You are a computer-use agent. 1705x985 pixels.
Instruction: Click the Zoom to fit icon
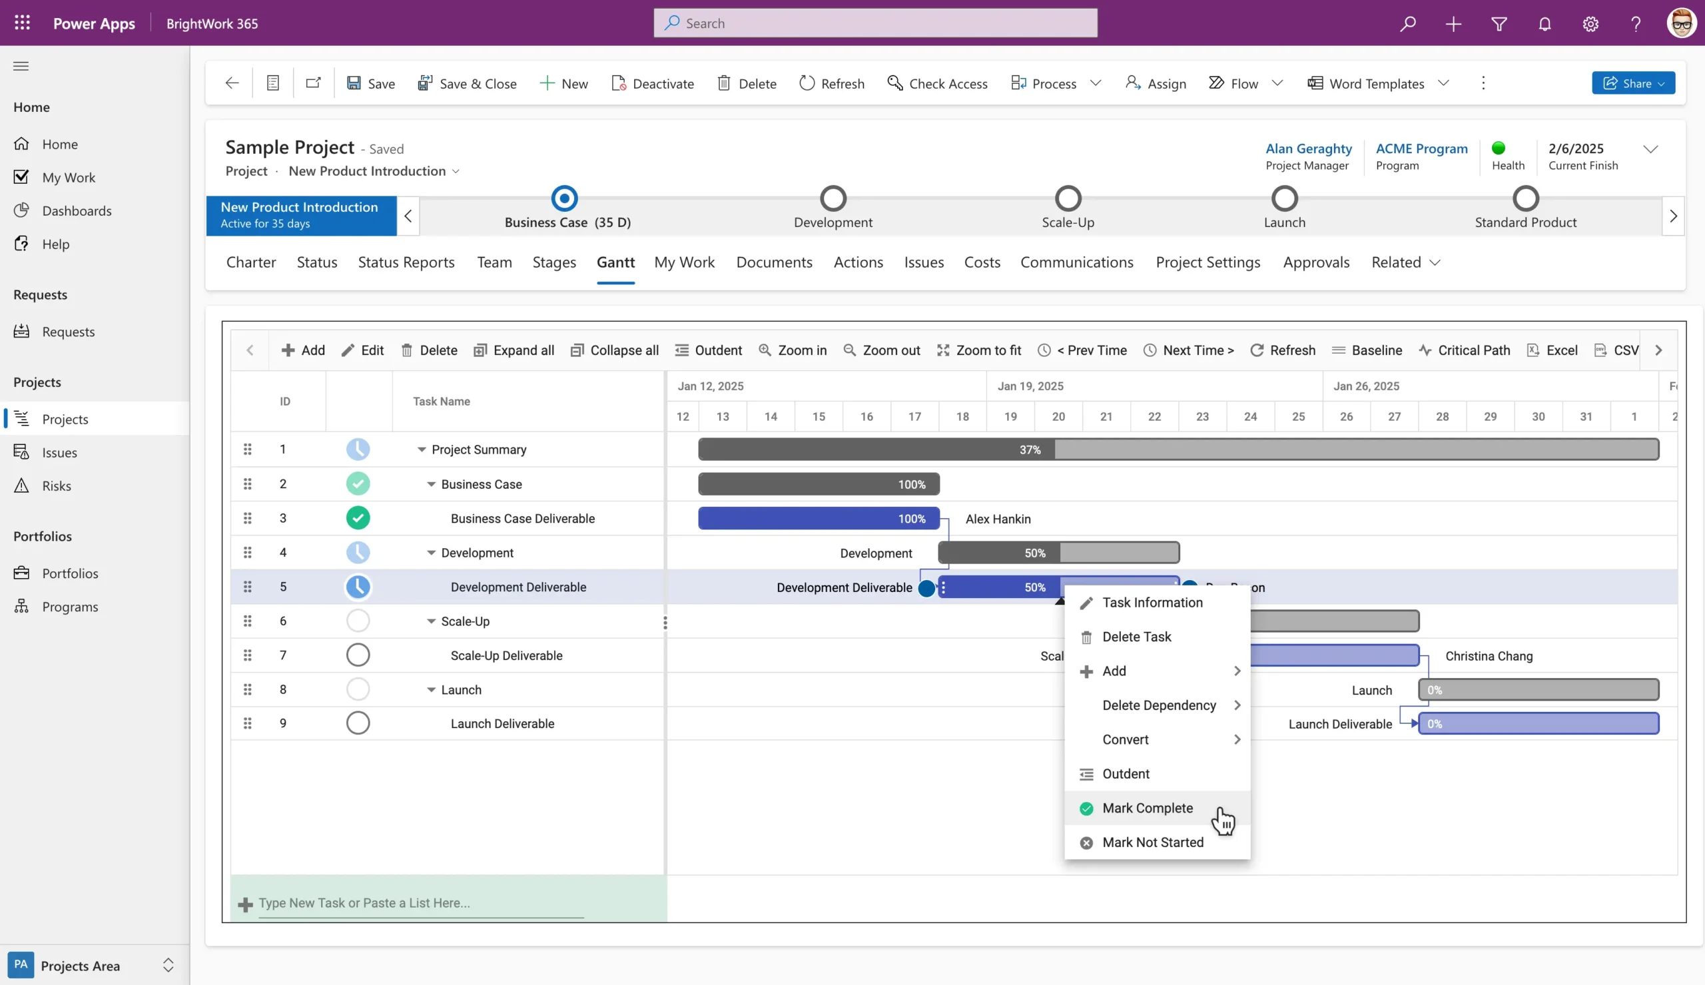[x=943, y=350]
